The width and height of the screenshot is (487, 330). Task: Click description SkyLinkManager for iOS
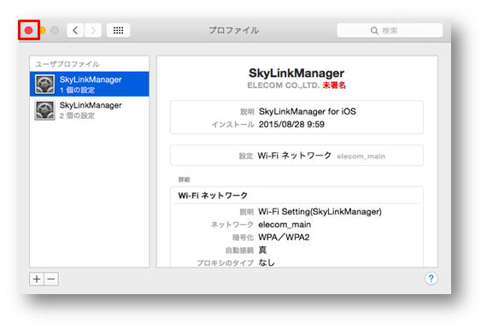[x=308, y=111]
